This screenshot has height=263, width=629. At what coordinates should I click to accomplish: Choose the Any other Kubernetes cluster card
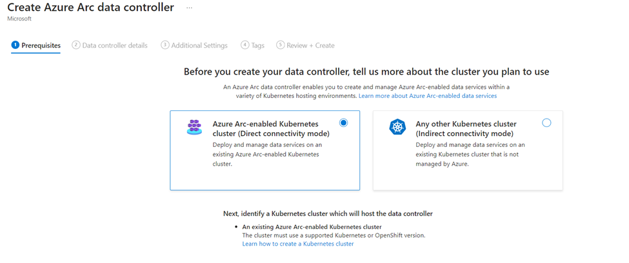(468, 150)
